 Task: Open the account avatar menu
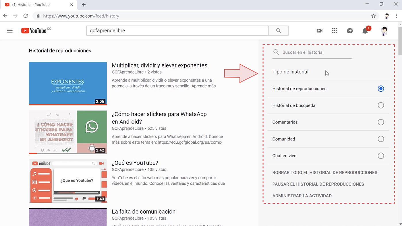point(384,31)
